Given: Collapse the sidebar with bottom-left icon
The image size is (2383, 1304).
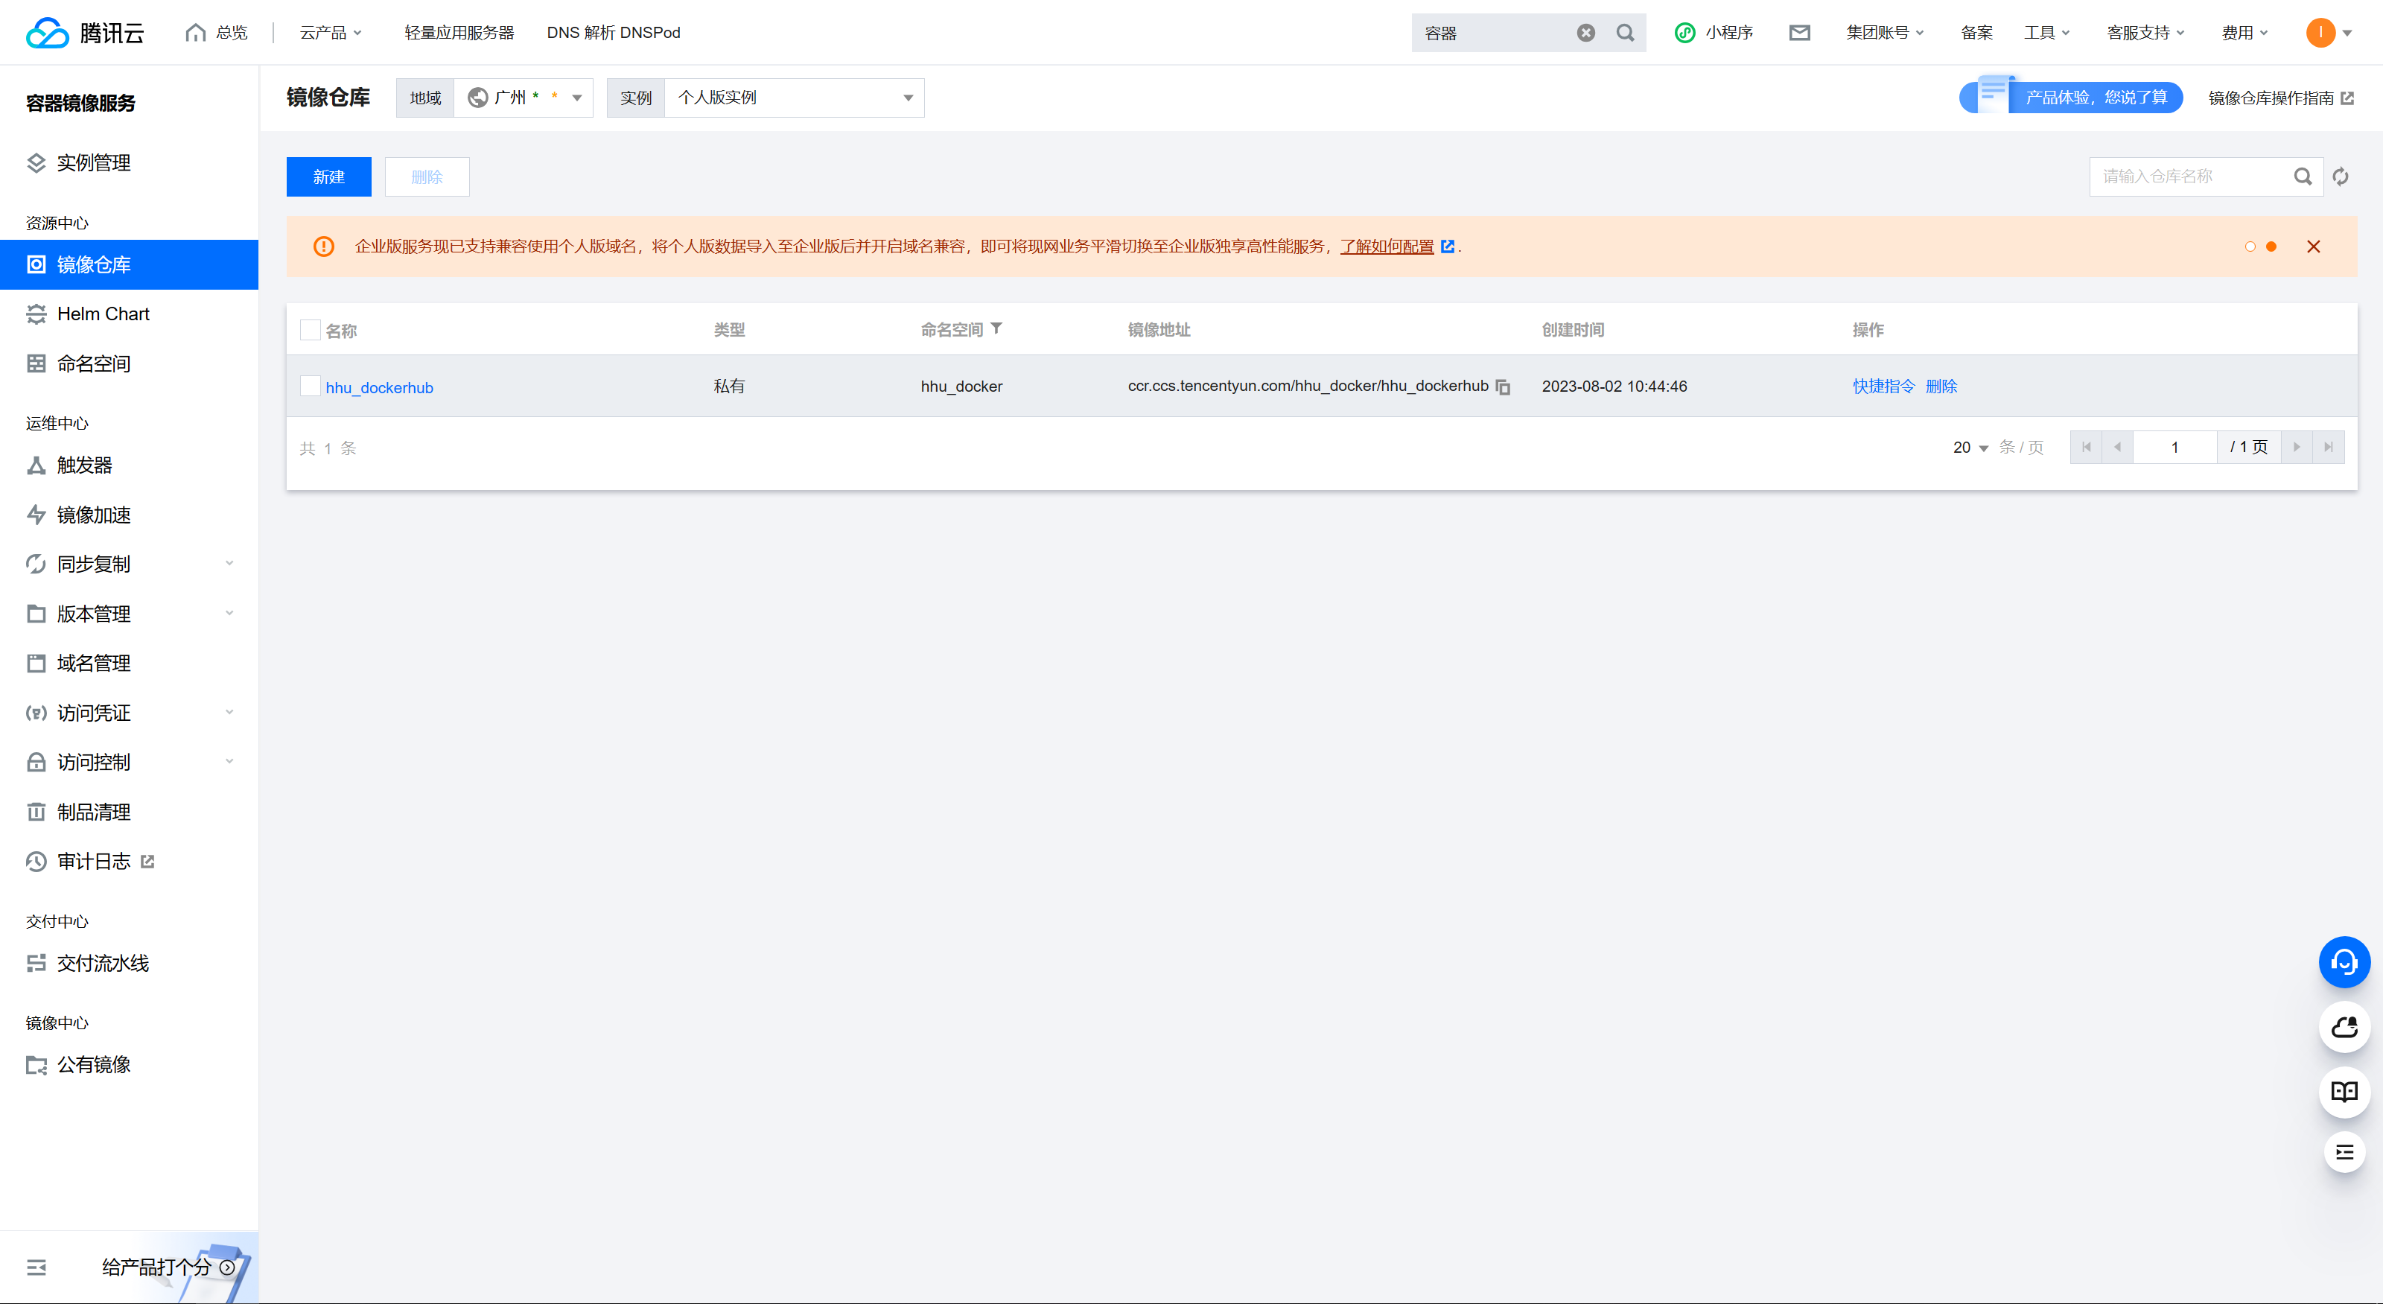Looking at the screenshot, I should click(x=36, y=1267).
